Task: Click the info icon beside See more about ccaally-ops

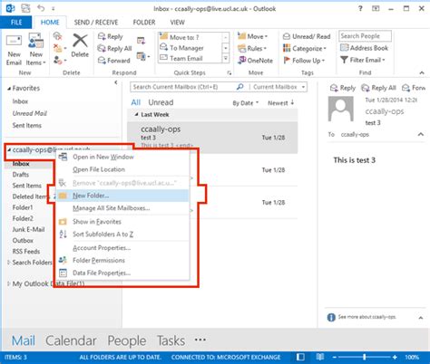Action: [x=331, y=317]
